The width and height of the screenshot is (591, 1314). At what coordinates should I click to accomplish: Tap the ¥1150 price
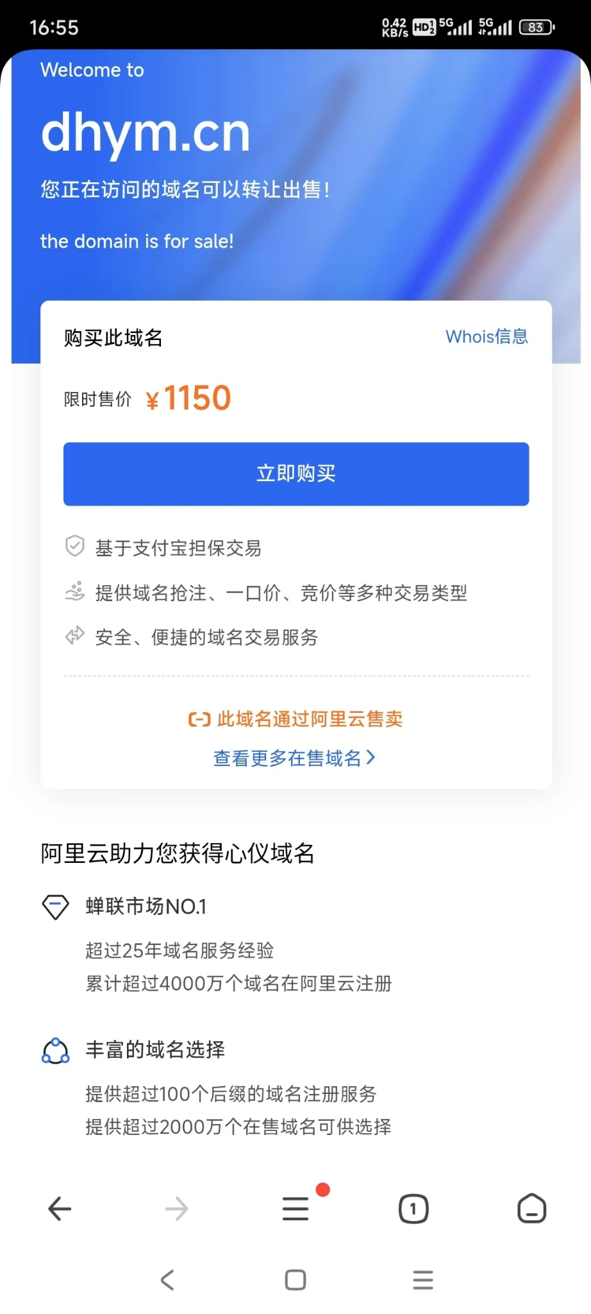188,398
